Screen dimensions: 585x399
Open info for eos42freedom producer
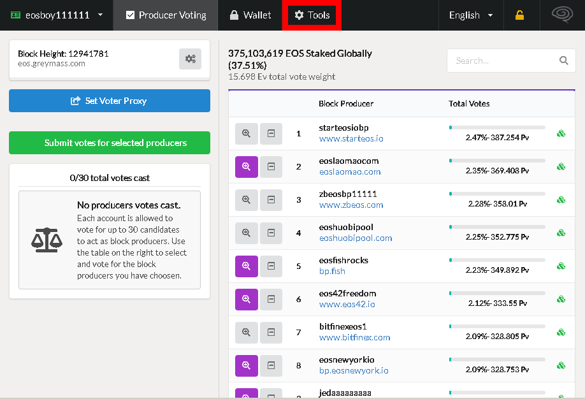click(x=246, y=300)
